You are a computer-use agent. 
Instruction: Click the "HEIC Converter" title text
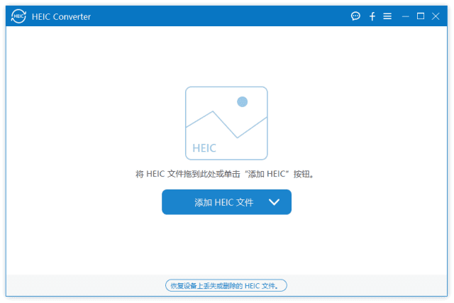click(x=61, y=16)
